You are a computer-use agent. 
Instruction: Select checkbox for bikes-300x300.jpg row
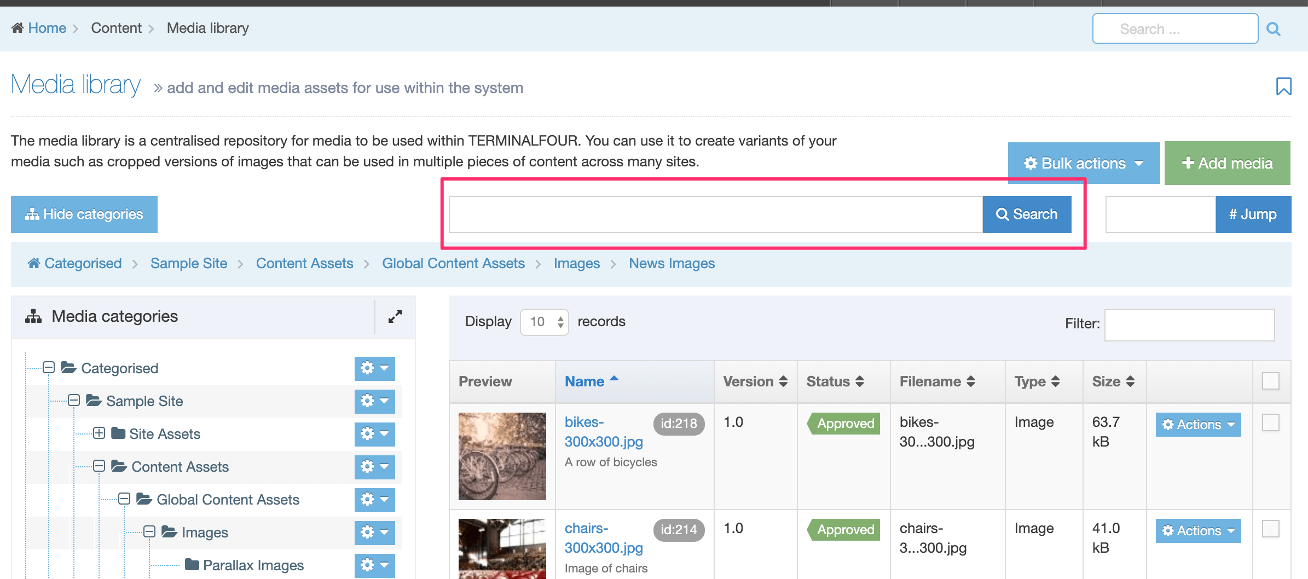pos(1270,422)
